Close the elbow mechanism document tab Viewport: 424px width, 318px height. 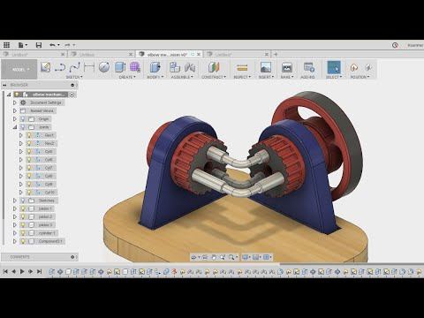tap(199, 55)
